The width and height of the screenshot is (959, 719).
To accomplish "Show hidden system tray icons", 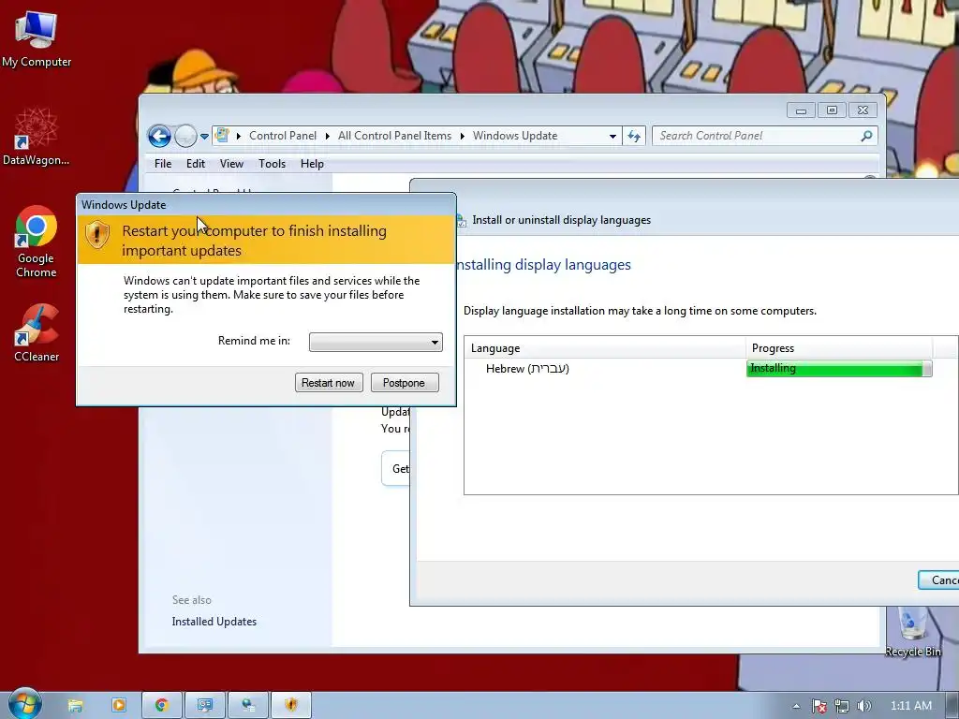I will (796, 706).
